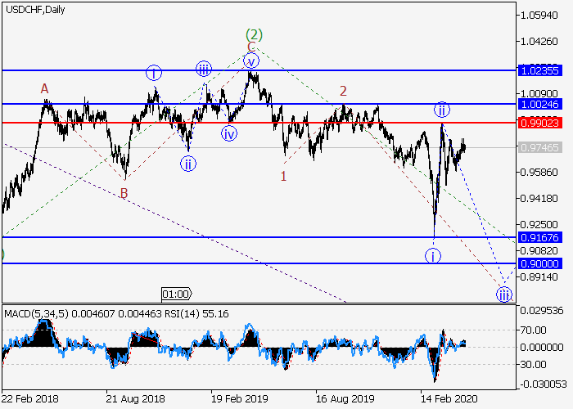
Task: Click the USDCHF,Daily chart title
Action: pos(36,10)
